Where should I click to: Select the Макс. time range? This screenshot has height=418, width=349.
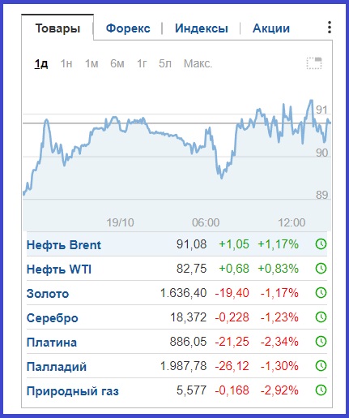click(x=198, y=64)
